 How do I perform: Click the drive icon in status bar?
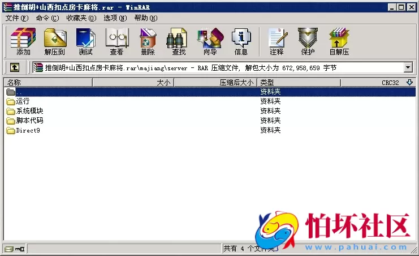click(x=9, y=249)
